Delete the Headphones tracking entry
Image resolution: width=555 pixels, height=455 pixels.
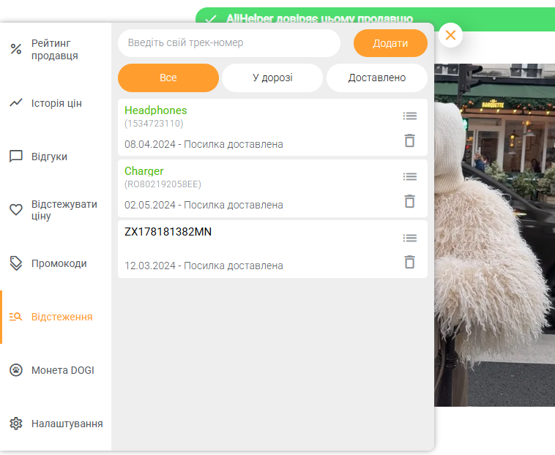(x=410, y=140)
